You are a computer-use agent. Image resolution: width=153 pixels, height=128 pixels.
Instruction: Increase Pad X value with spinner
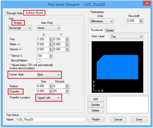tap(51, 38)
